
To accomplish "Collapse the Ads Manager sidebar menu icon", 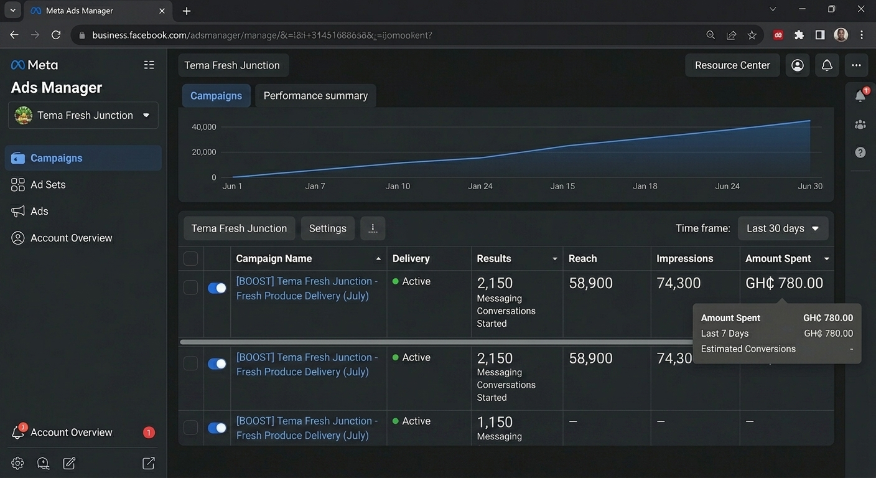I will coord(149,65).
